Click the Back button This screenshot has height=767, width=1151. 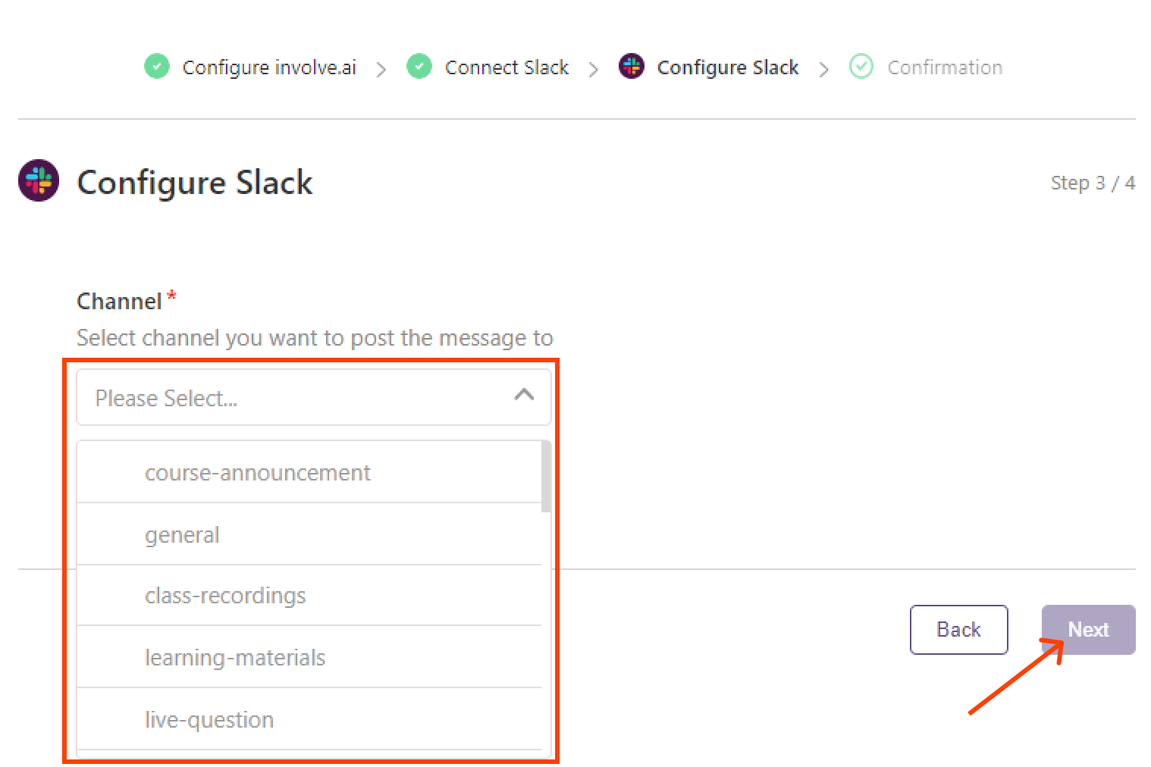(x=958, y=629)
